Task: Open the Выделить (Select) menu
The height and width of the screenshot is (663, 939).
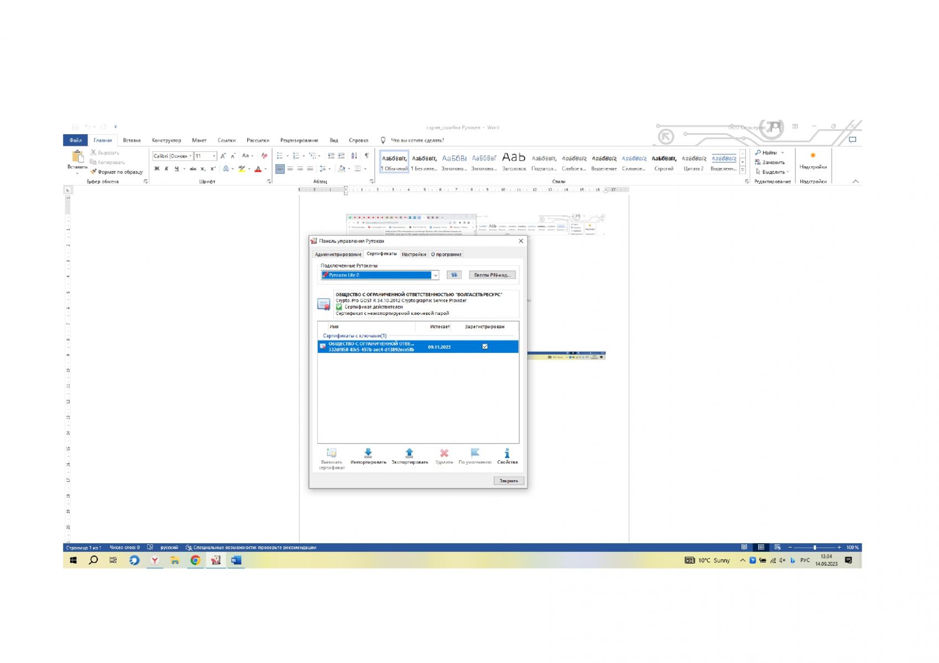Action: click(x=772, y=171)
